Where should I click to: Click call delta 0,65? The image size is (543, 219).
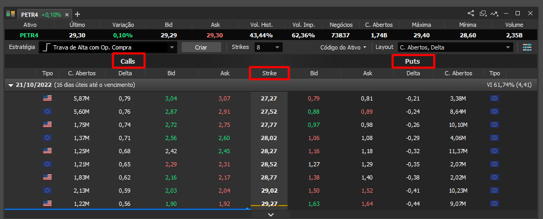(125, 164)
